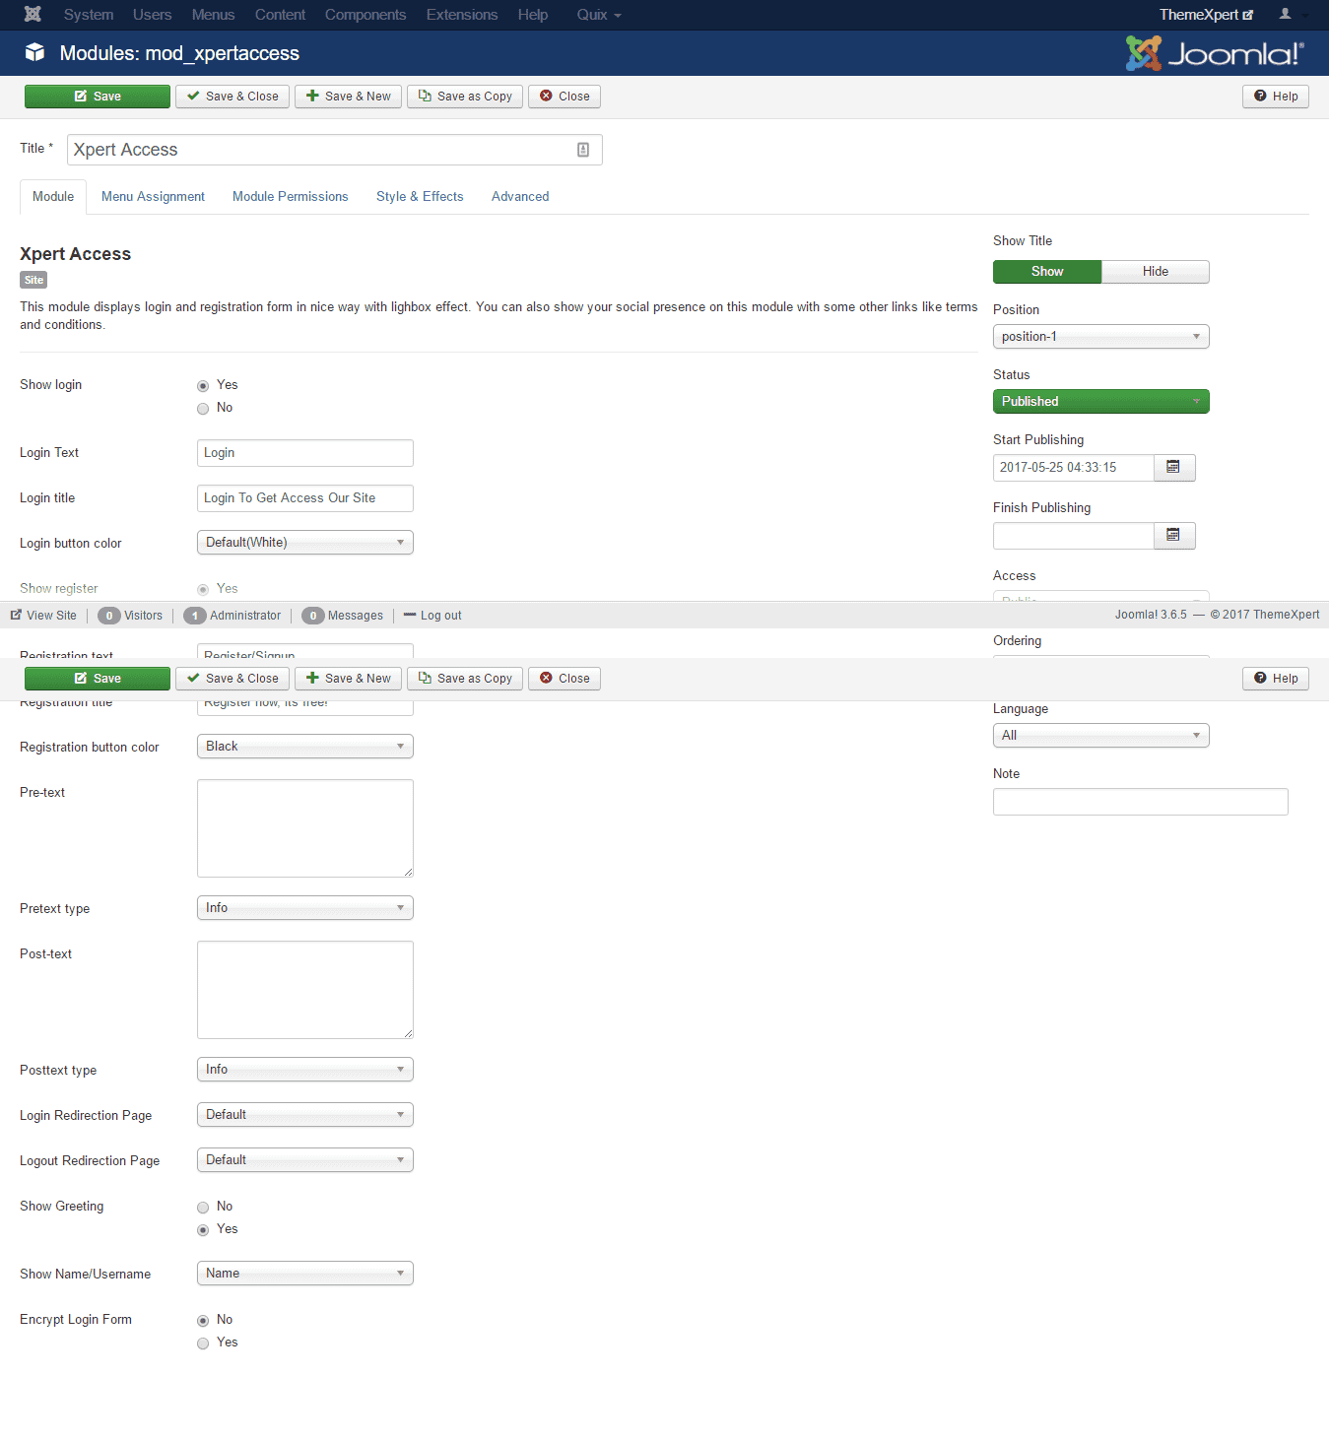
Task: Switch to the Menu Assignment tab
Action: pyautogui.click(x=153, y=197)
